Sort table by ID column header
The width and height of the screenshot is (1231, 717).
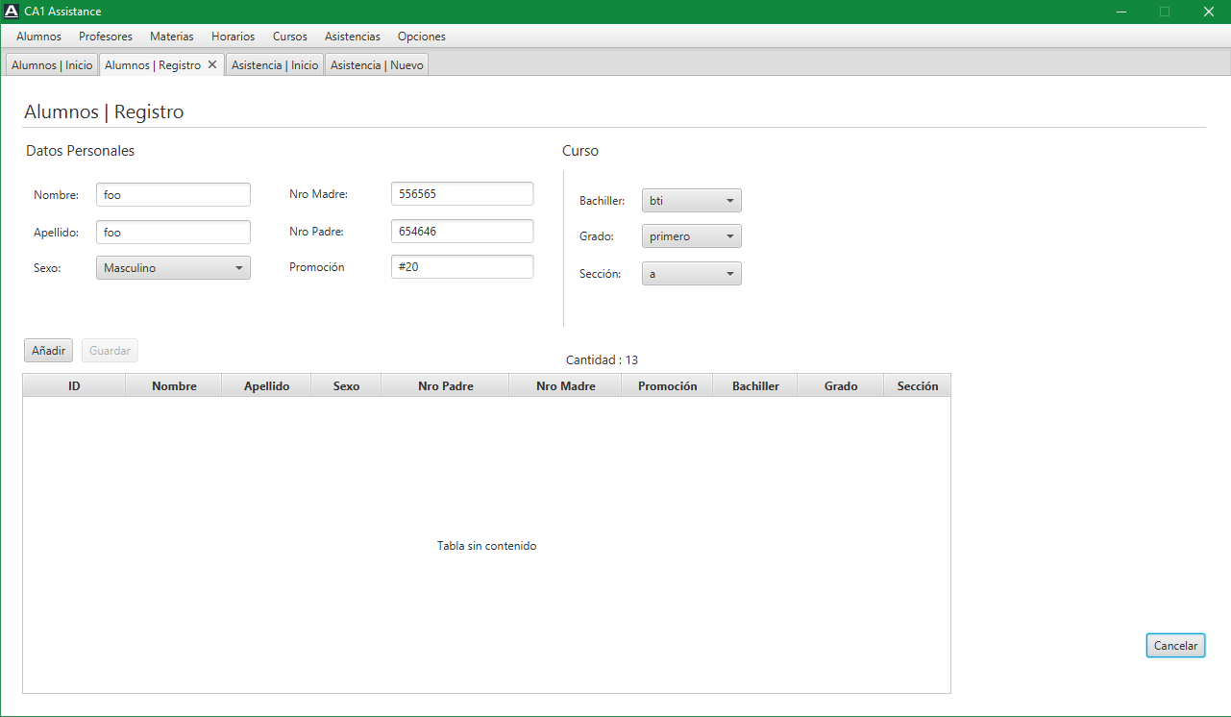[74, 385]
